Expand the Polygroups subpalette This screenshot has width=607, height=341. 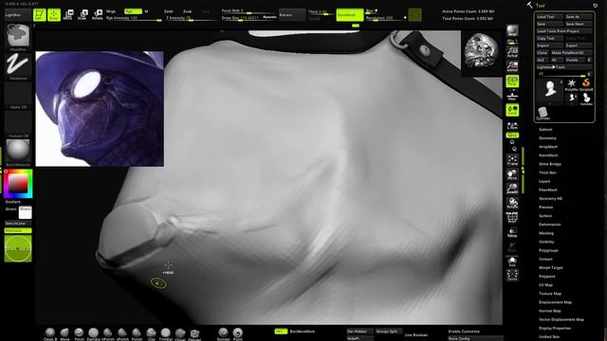pos(548,250)
